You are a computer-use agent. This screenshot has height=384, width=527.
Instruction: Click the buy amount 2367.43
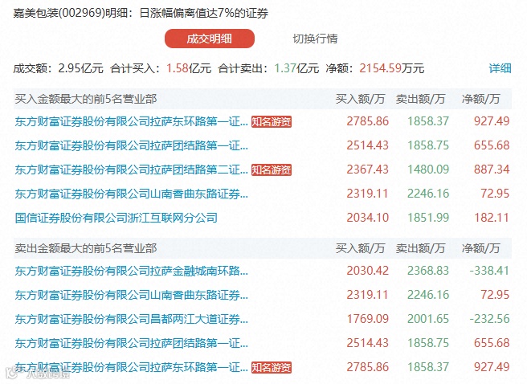tap(368, 170)
